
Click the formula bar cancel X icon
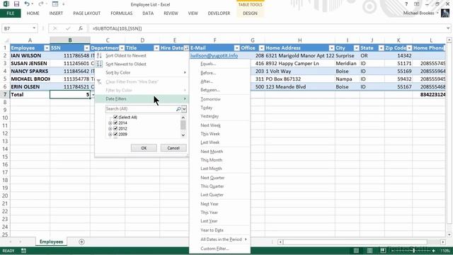click(x=55, y=28)
